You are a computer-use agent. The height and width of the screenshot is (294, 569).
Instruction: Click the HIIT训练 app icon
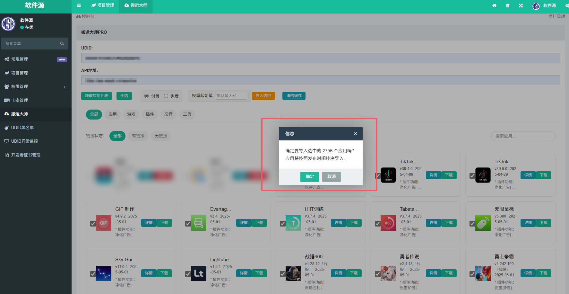293,223
